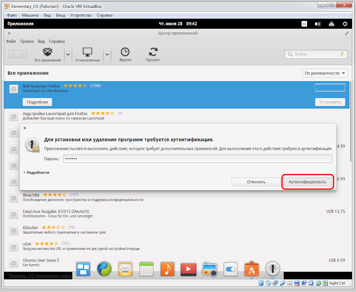The image size is (356, 292).
Task: Open System Settings switch icon in dock
Action: coord(230,270)
